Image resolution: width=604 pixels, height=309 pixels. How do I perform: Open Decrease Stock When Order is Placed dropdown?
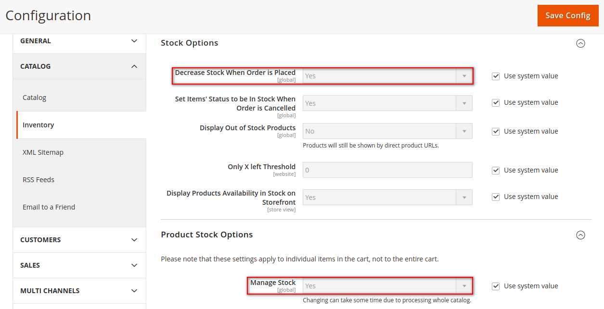click(387, 76)
